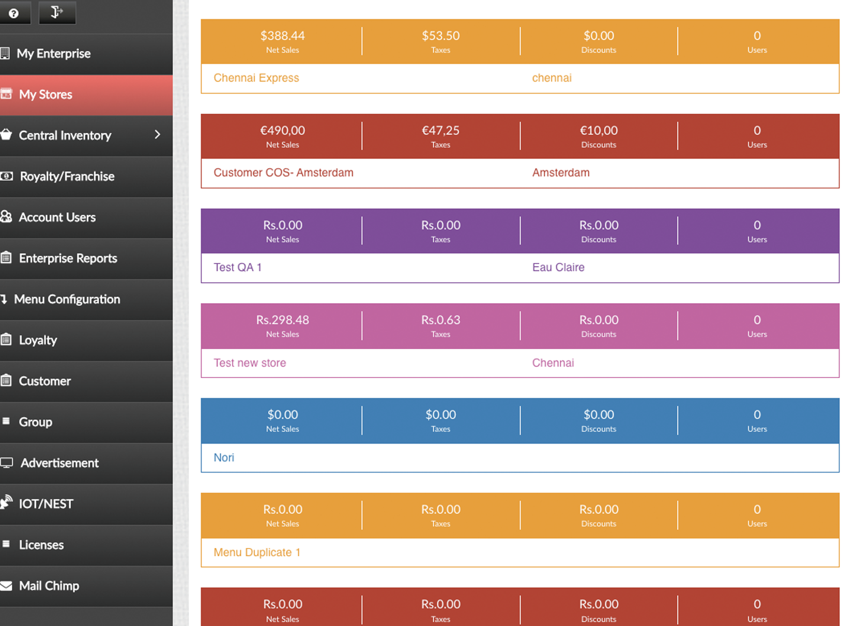The image size is (856, 626).
Task: Click the Menu Configuration arrow icon
Action: [4, 299]
